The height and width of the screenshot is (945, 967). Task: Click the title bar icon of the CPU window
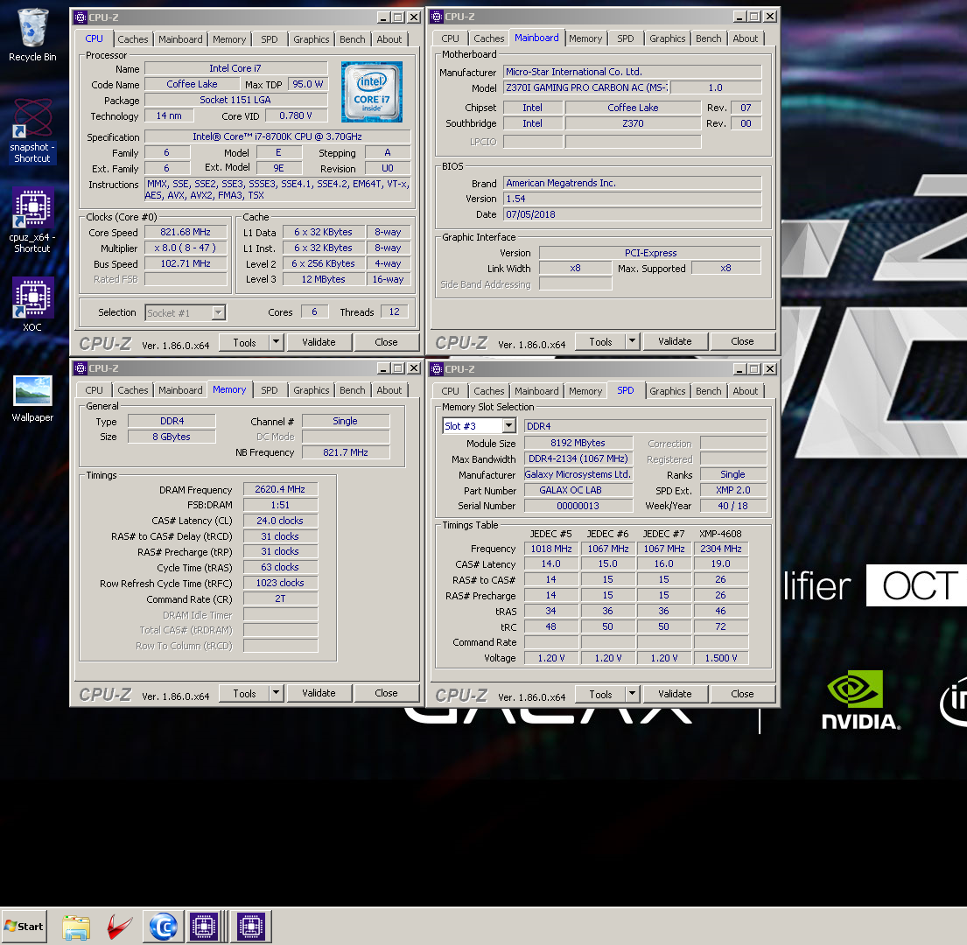pos(81,17)
